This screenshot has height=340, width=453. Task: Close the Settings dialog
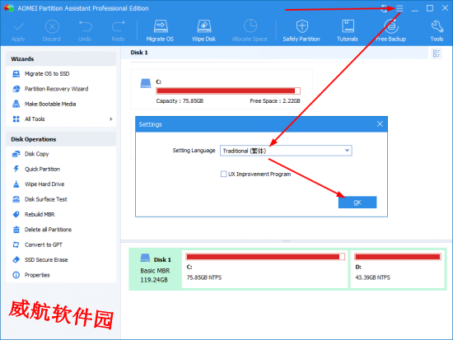tap(380, 124)
